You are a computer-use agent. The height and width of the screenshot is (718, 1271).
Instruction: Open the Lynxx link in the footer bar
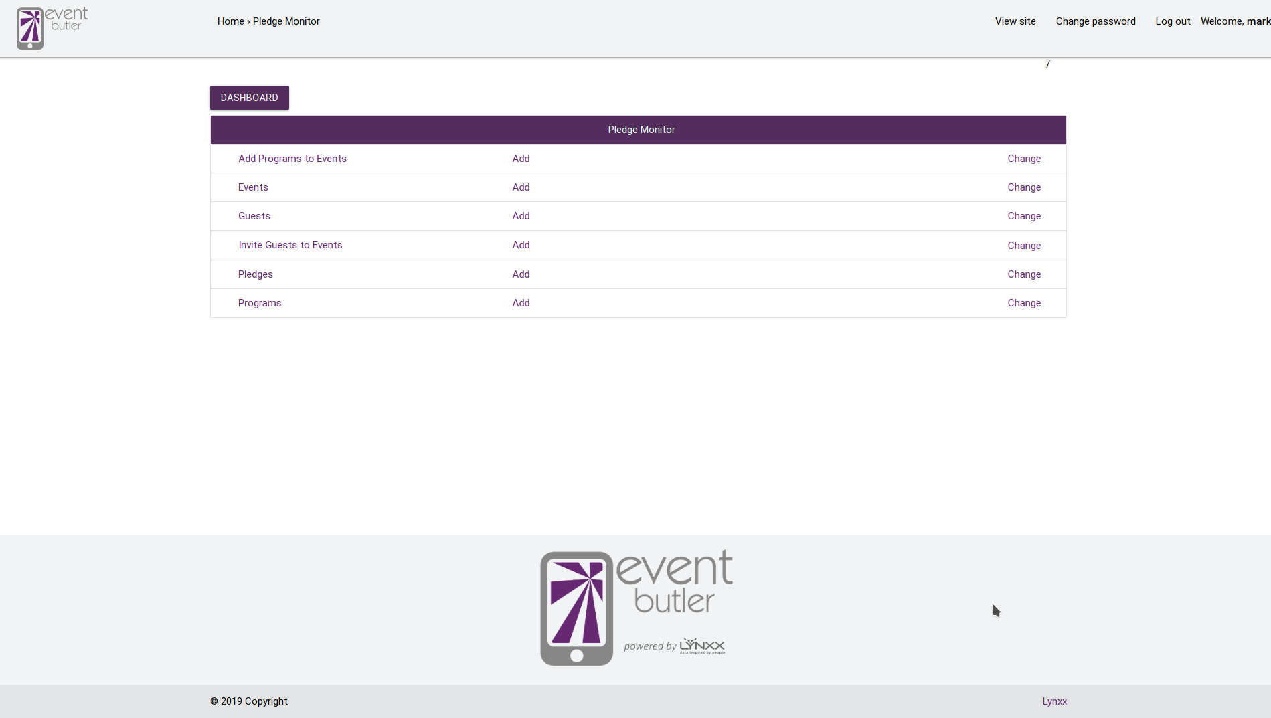(x=1054, y=701)
